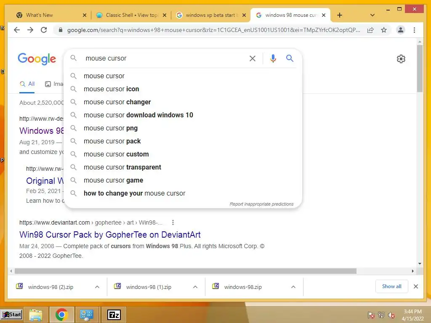This screenshot has width=431, height=323.
Task: Open deviantart result options dots
Action: point(173,222)
